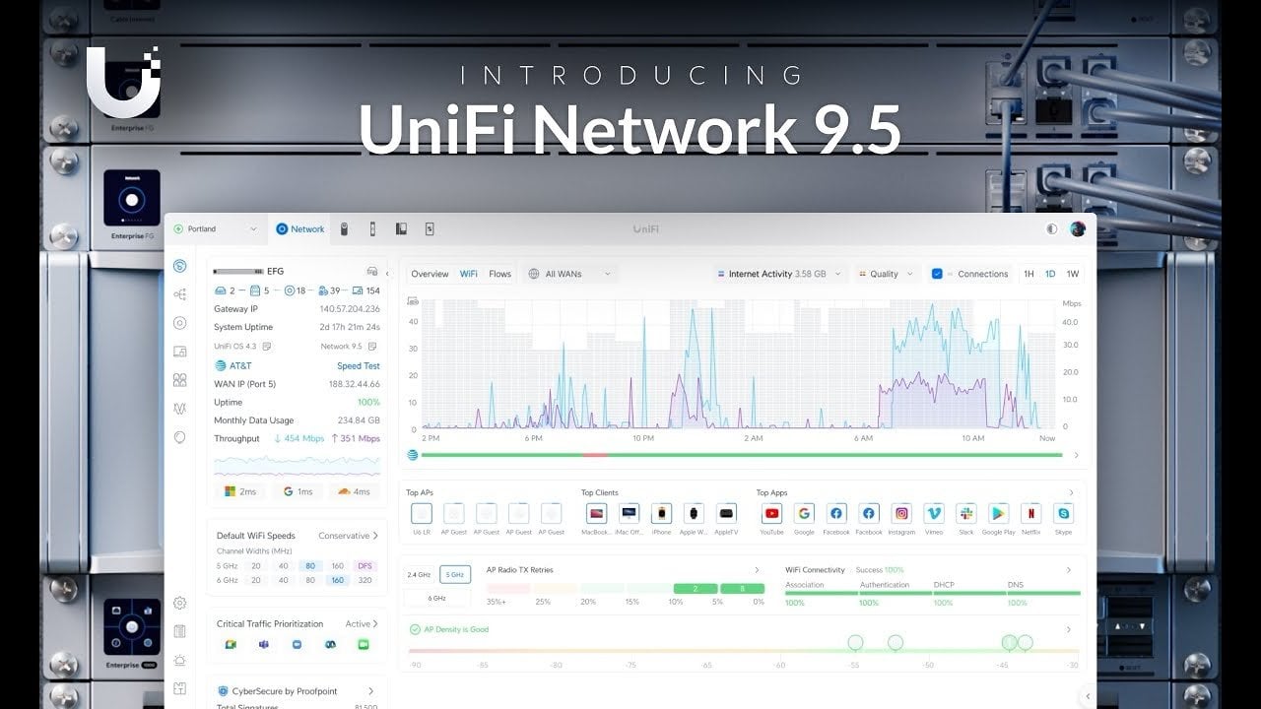Click the CyberSecure by Proofpoint shield icon
1261x709 pixels.
(224, 691)
